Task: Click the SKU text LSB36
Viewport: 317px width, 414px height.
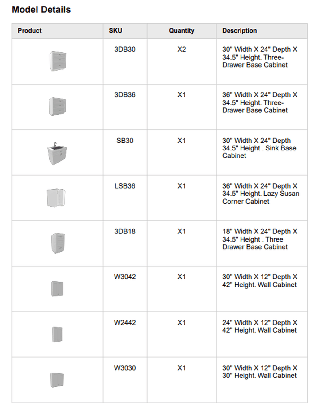Action: tap(125, 186)
